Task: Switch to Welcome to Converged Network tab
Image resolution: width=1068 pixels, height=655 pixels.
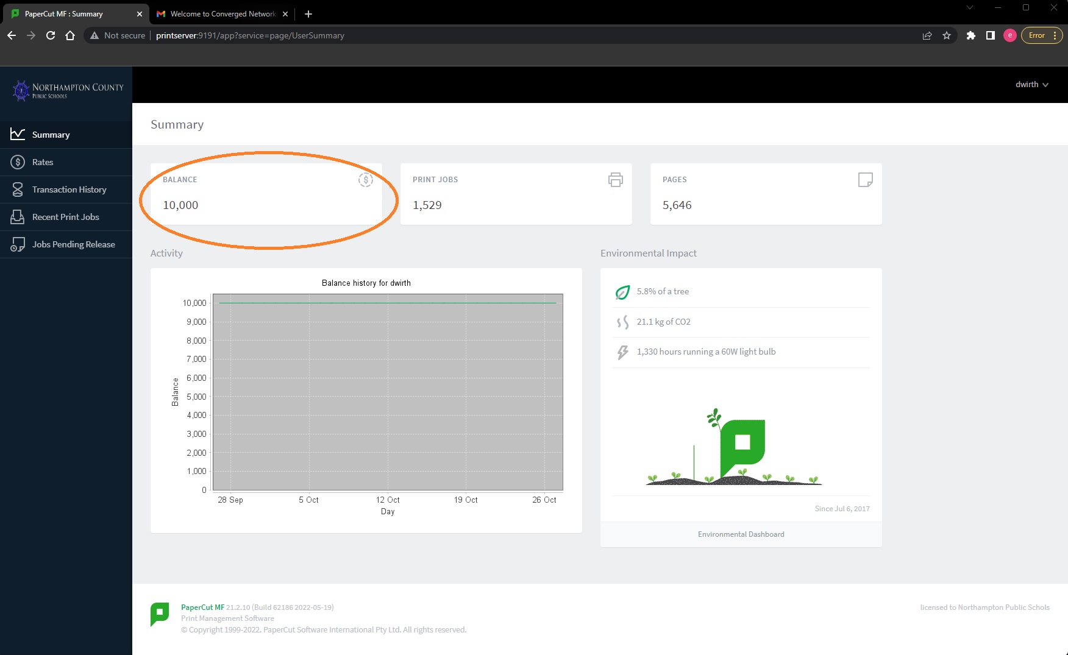Action: click(223, 14)
